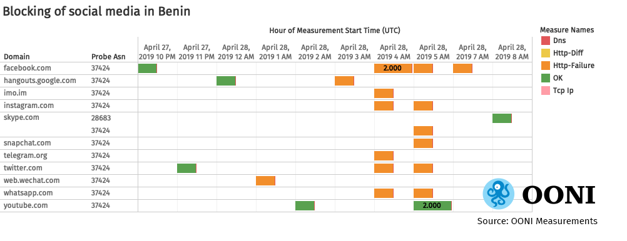This screenshot has width=627, height=241.
Task: Click the OONI octopus logo icon
Action: coord(498,194)
